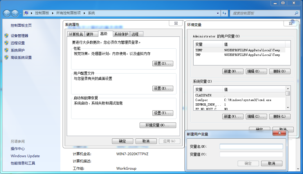This screenshot has width=303, height=174.
Task: Click the Back navigation arrow button
Action: [x=7, y=13]
